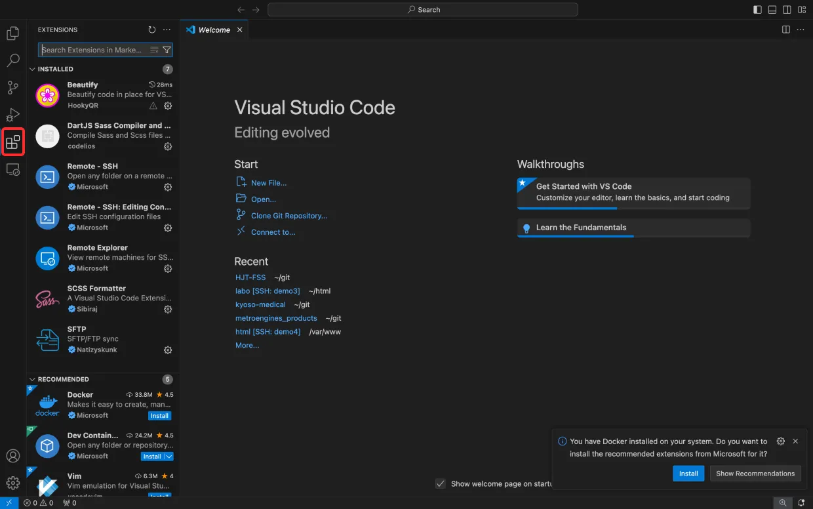Viewport: 813px width, 509px height.
Task: Open Learn the Fundamentals walkthrough
Action: pos(633,228)
